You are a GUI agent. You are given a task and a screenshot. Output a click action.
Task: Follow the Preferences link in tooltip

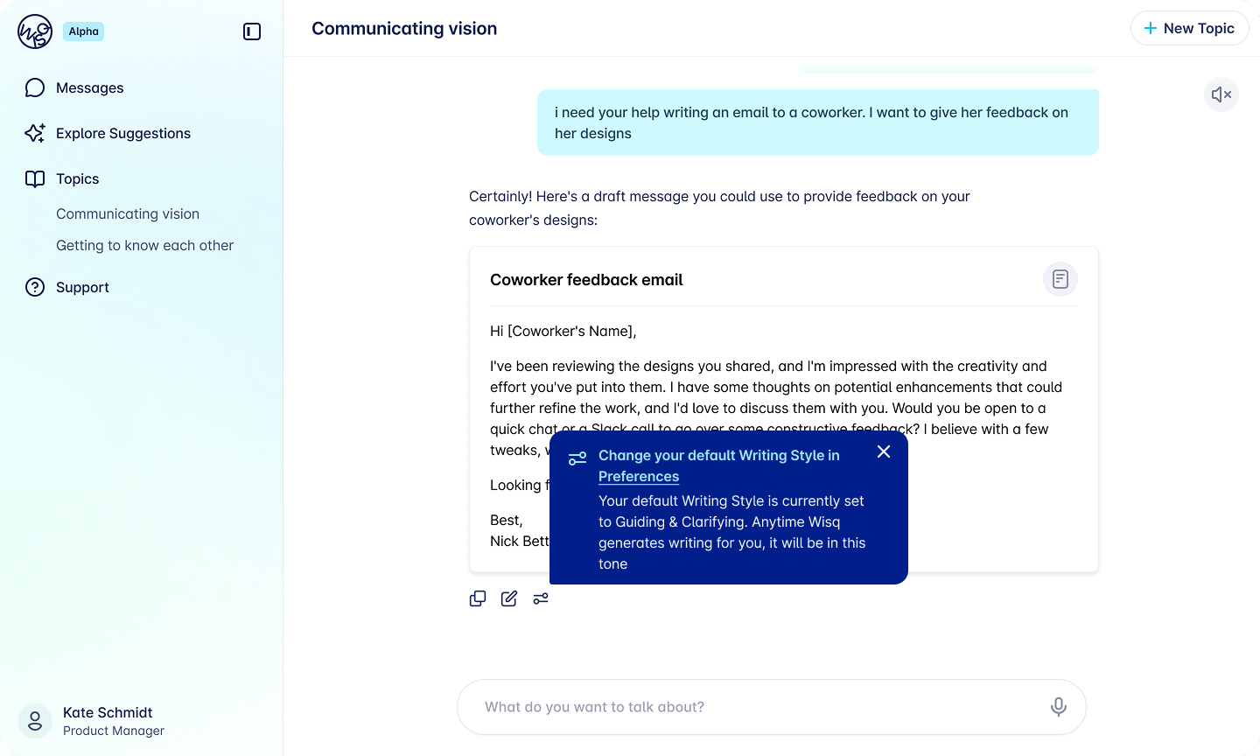(x=639, y=476)
